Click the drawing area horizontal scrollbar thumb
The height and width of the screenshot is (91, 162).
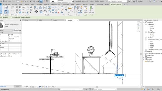coord(97,87)
